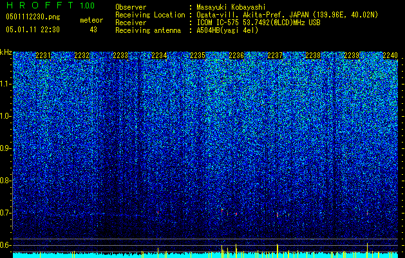Click the date stamp 05.01.11 22:30
Screen dimensions: 405x258
33,30
